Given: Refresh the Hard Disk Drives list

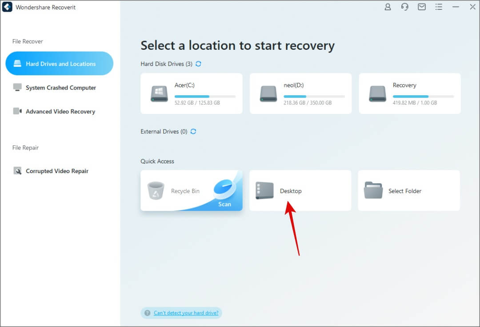Looking at the screenshot, I should (x=198, y=64).
